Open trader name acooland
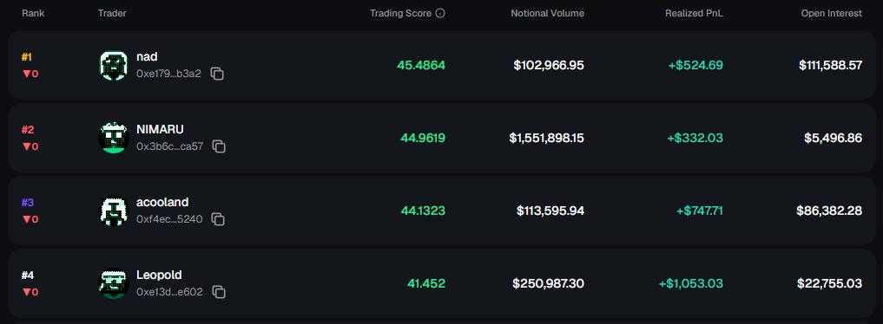 (x=162, y=202)
